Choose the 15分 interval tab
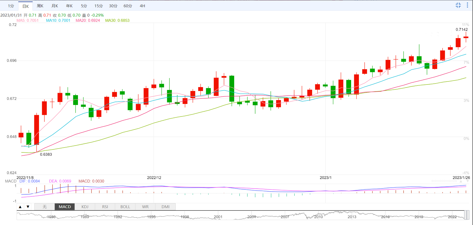The width and height of the screenshot is (473, 225). coord(98,6)
